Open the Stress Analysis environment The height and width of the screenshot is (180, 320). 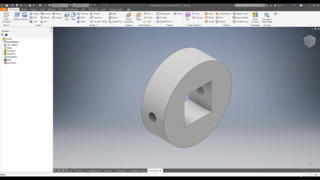pyautogui.click(x=255, y=17)
